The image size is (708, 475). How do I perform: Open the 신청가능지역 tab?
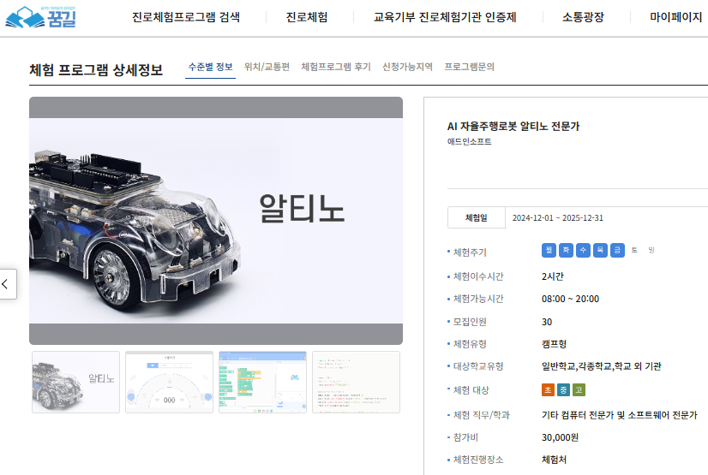[407, 67]
